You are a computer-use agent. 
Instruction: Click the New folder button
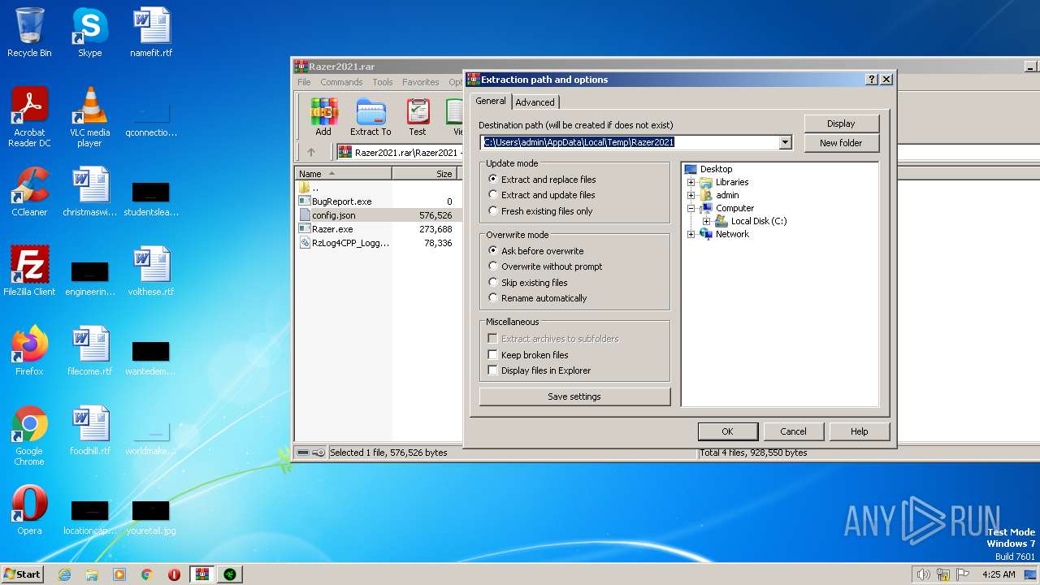tap(841, 143)
